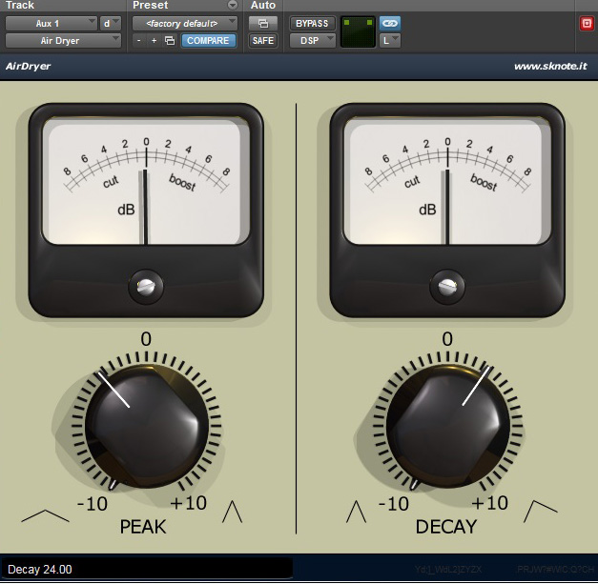The width and height of the screenshot is (598, 584).
Task: Click the AirDryer title logo
Action: coord(28,67)
